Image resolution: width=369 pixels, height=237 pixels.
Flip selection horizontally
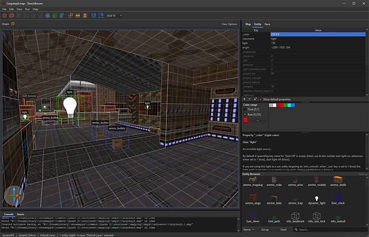(78, 16)
